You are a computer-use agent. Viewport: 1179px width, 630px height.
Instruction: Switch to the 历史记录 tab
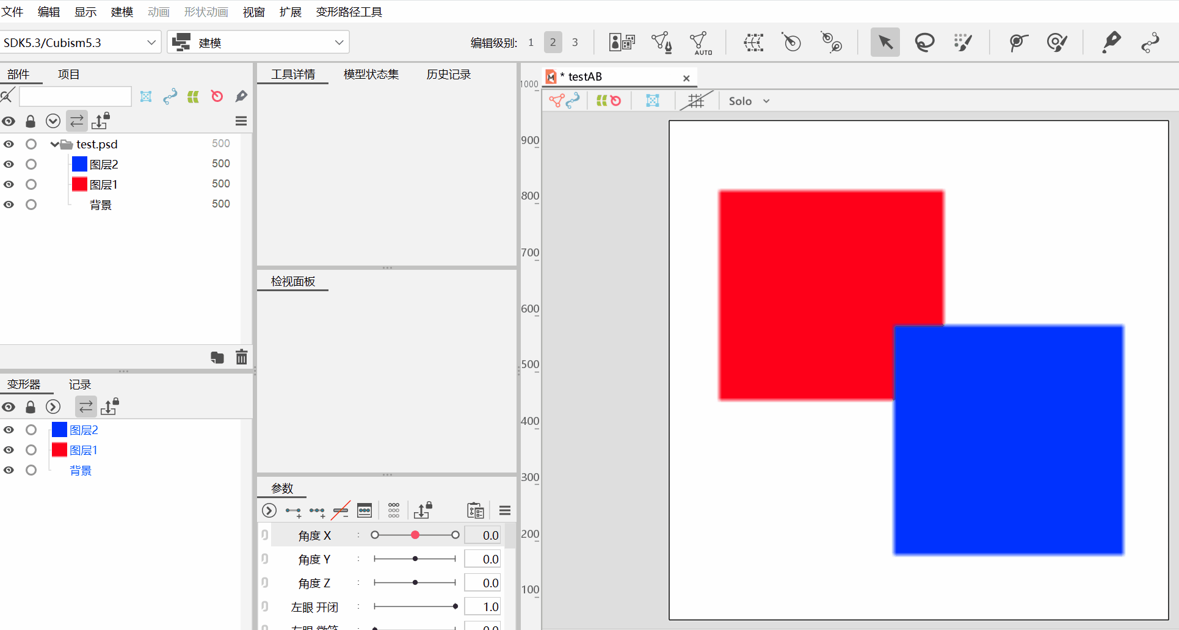[x=449, y=74]
